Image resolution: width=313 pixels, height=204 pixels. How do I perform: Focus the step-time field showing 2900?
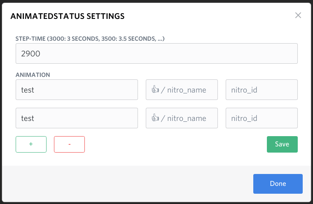(156, 53)
